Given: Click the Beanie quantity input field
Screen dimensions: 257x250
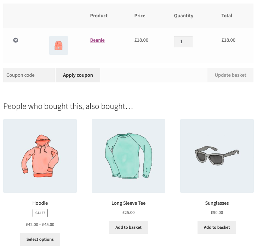Looking at the screenshot, I should tap(183, 41).
